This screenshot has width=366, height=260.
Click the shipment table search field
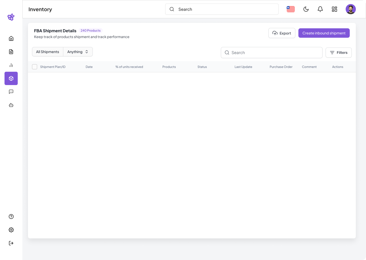coord(271,53)
